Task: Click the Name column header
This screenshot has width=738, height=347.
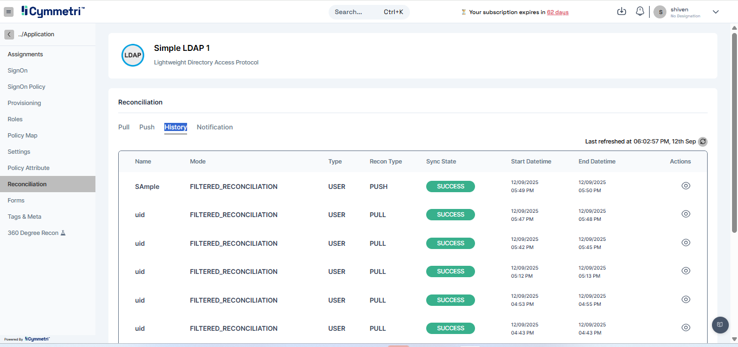Action: [x=143, y=161]
